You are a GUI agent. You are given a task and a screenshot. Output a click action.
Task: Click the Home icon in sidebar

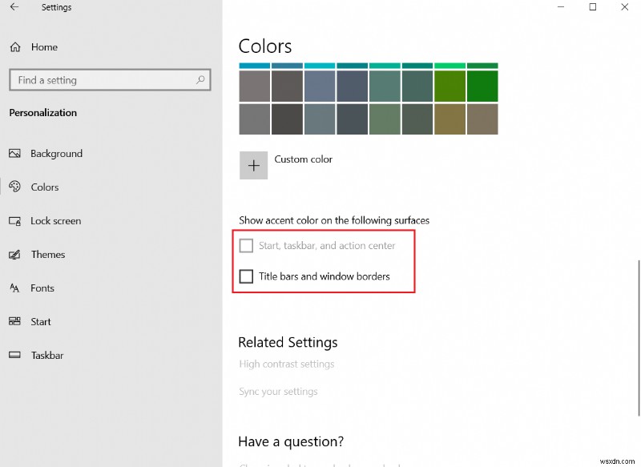click(x=15, y=47)
